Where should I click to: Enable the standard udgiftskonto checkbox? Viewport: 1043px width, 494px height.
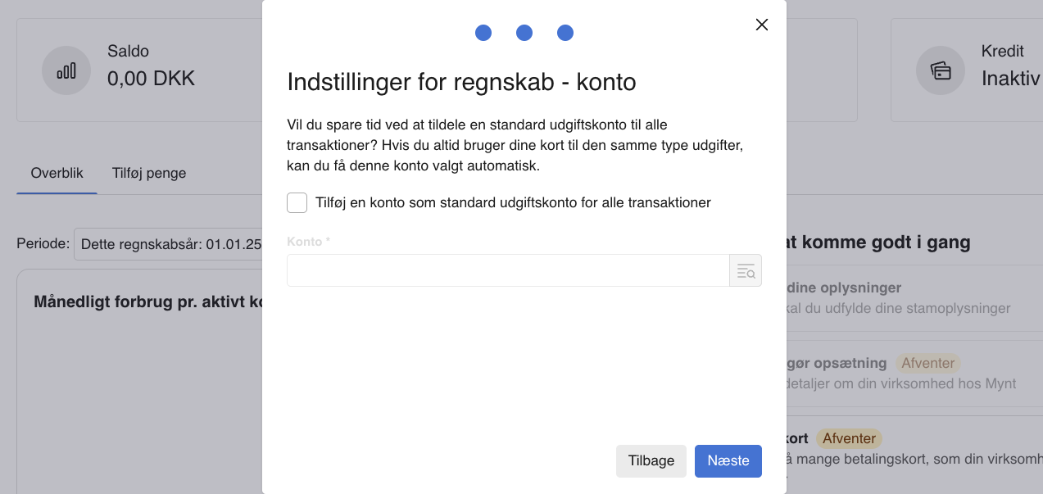[x=297, y=202]
